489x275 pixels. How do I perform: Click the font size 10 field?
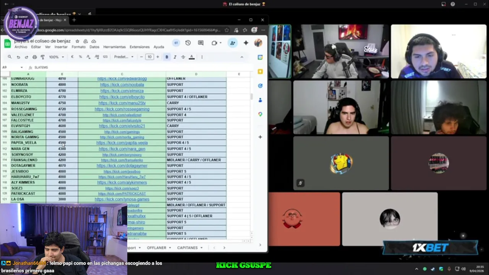(149, 57)
